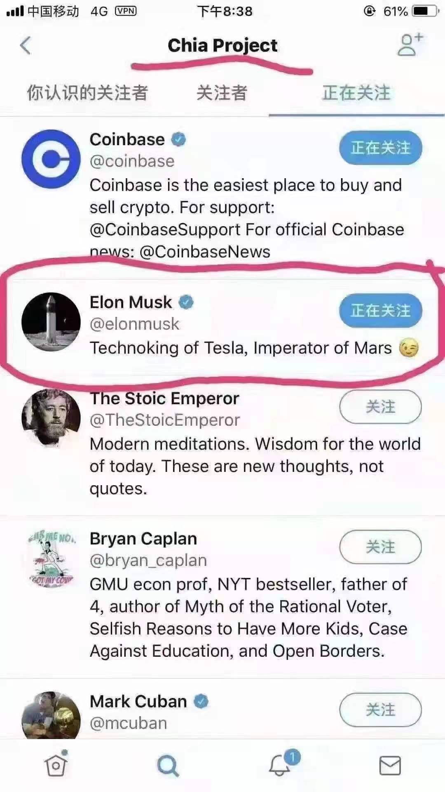The height and width of the screenshot is (792, 445).
Task: Open the @CoinbaseSupport mention link
Action: (165, 230)
